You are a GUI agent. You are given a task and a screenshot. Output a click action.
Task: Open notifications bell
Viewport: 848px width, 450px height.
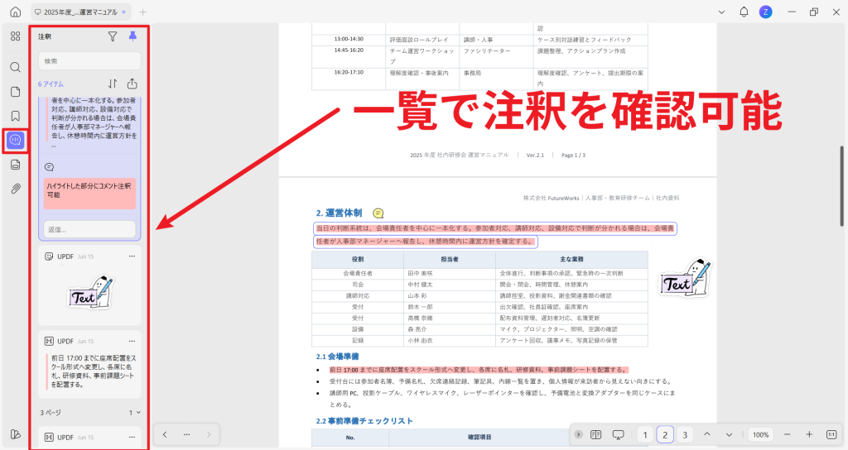coord(744,12)
